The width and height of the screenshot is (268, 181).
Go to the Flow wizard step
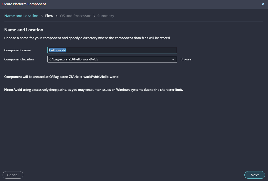pyautogui.click(x=49, y=16)
